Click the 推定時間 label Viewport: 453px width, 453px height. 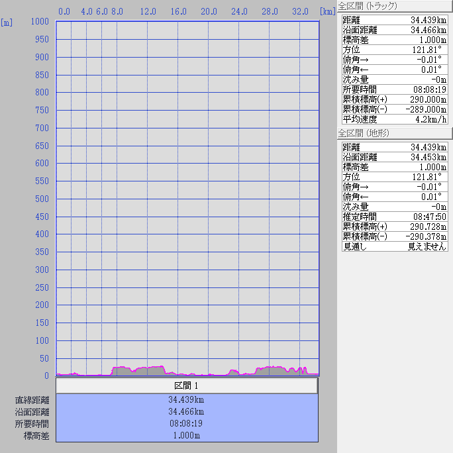(360, 217)
